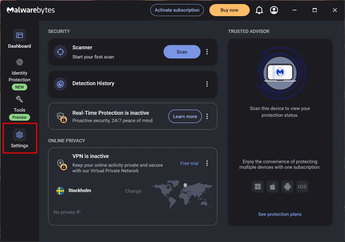Click 'Real-Time Protection is inactive' heading
This screenshot has height=242, width=345.
111,113
